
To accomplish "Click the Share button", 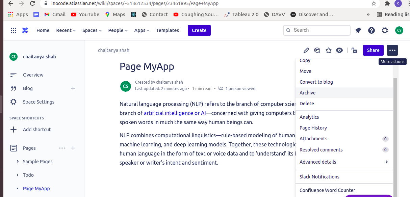I will (x=373, y=50).
